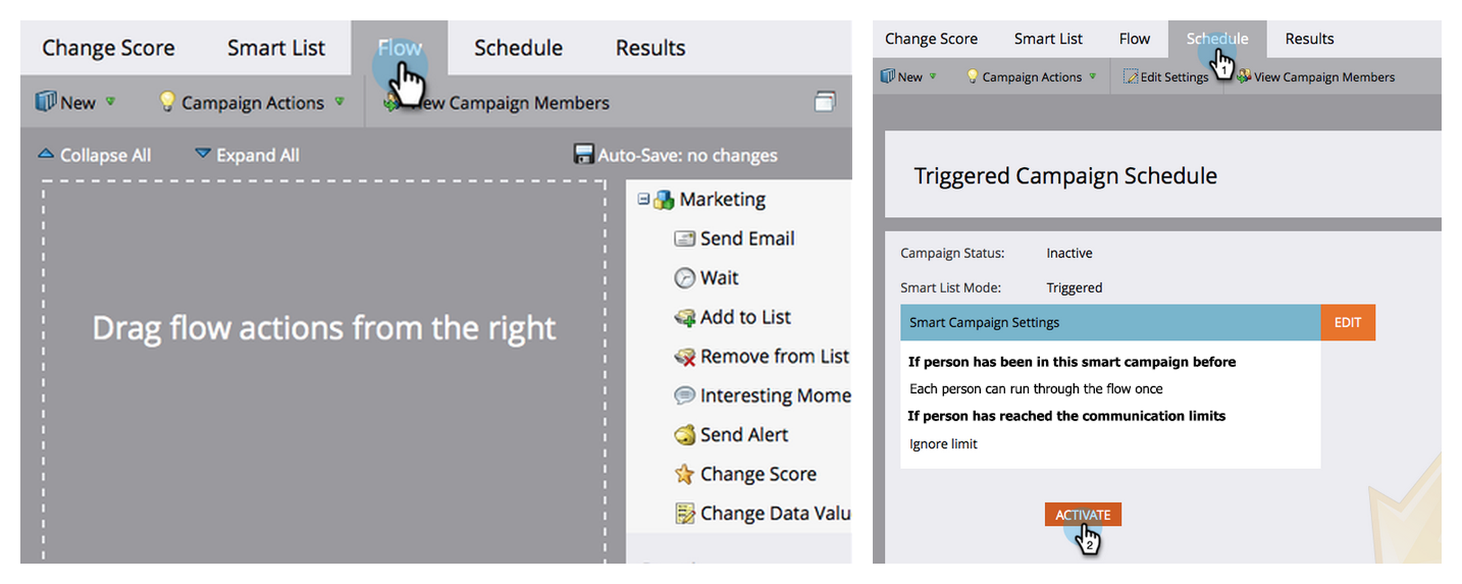The image size is (1462, 584).
Task: Click 'Inactive' campaign status value
Action: (1069, 253)
